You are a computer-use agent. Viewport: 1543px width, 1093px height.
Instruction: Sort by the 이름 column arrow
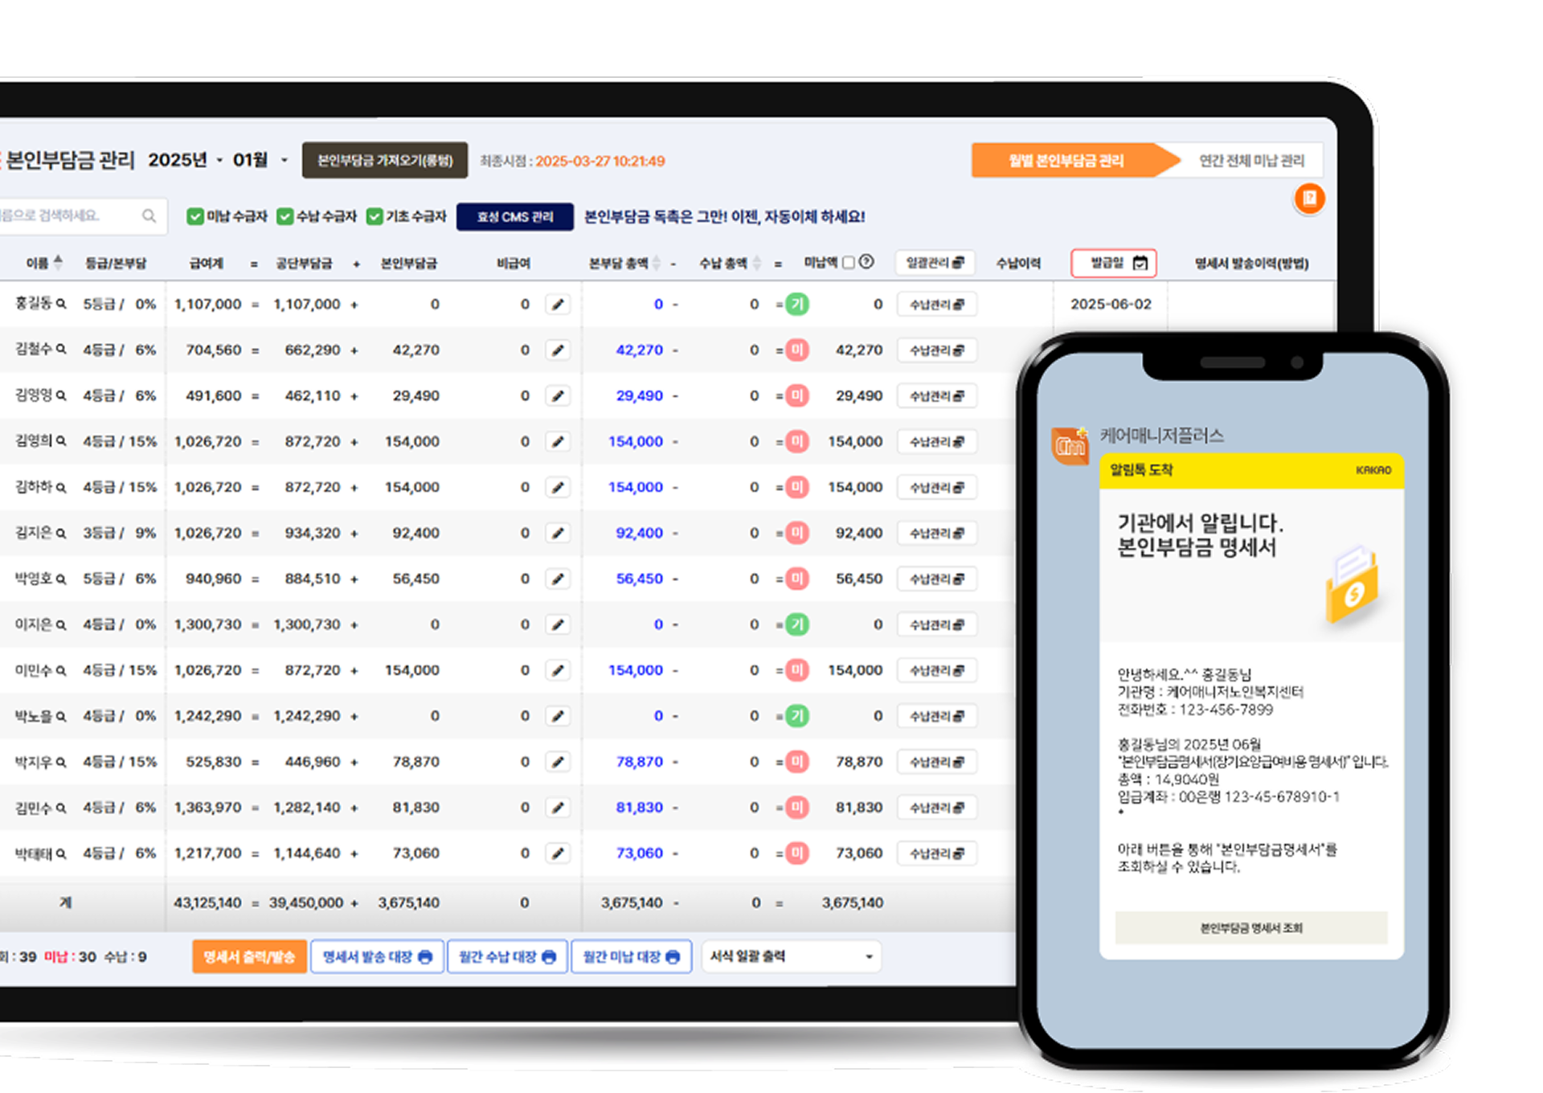58,262
